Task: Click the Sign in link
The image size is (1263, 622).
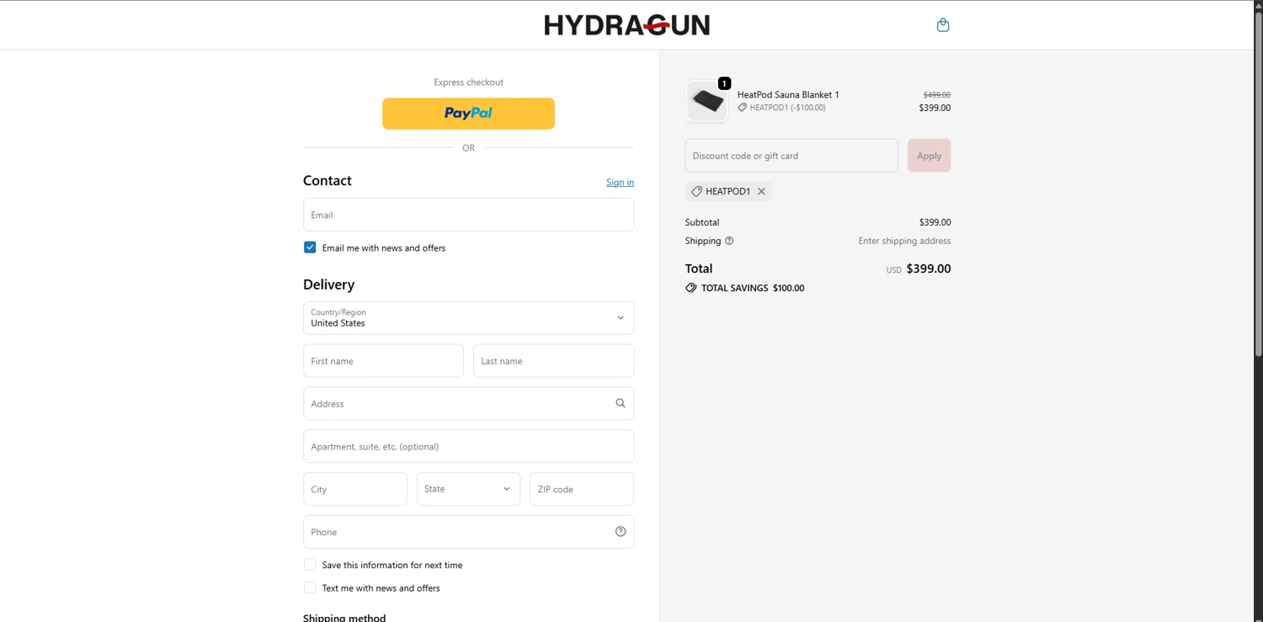Action: (x=620, y=182)
